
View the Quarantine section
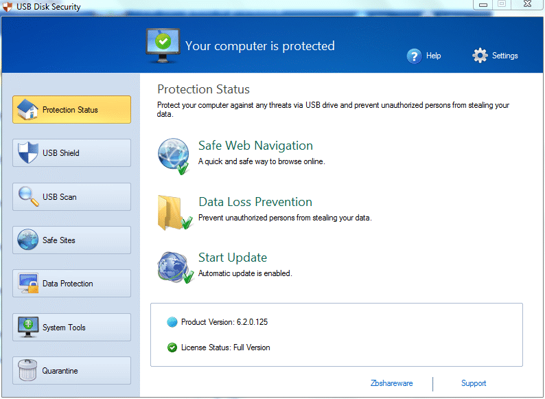click(x=71, y=370)
